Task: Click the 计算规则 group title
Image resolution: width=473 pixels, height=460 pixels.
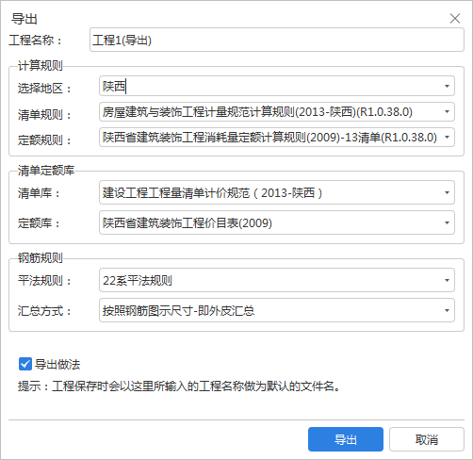Action: click(x=41, y=66)
